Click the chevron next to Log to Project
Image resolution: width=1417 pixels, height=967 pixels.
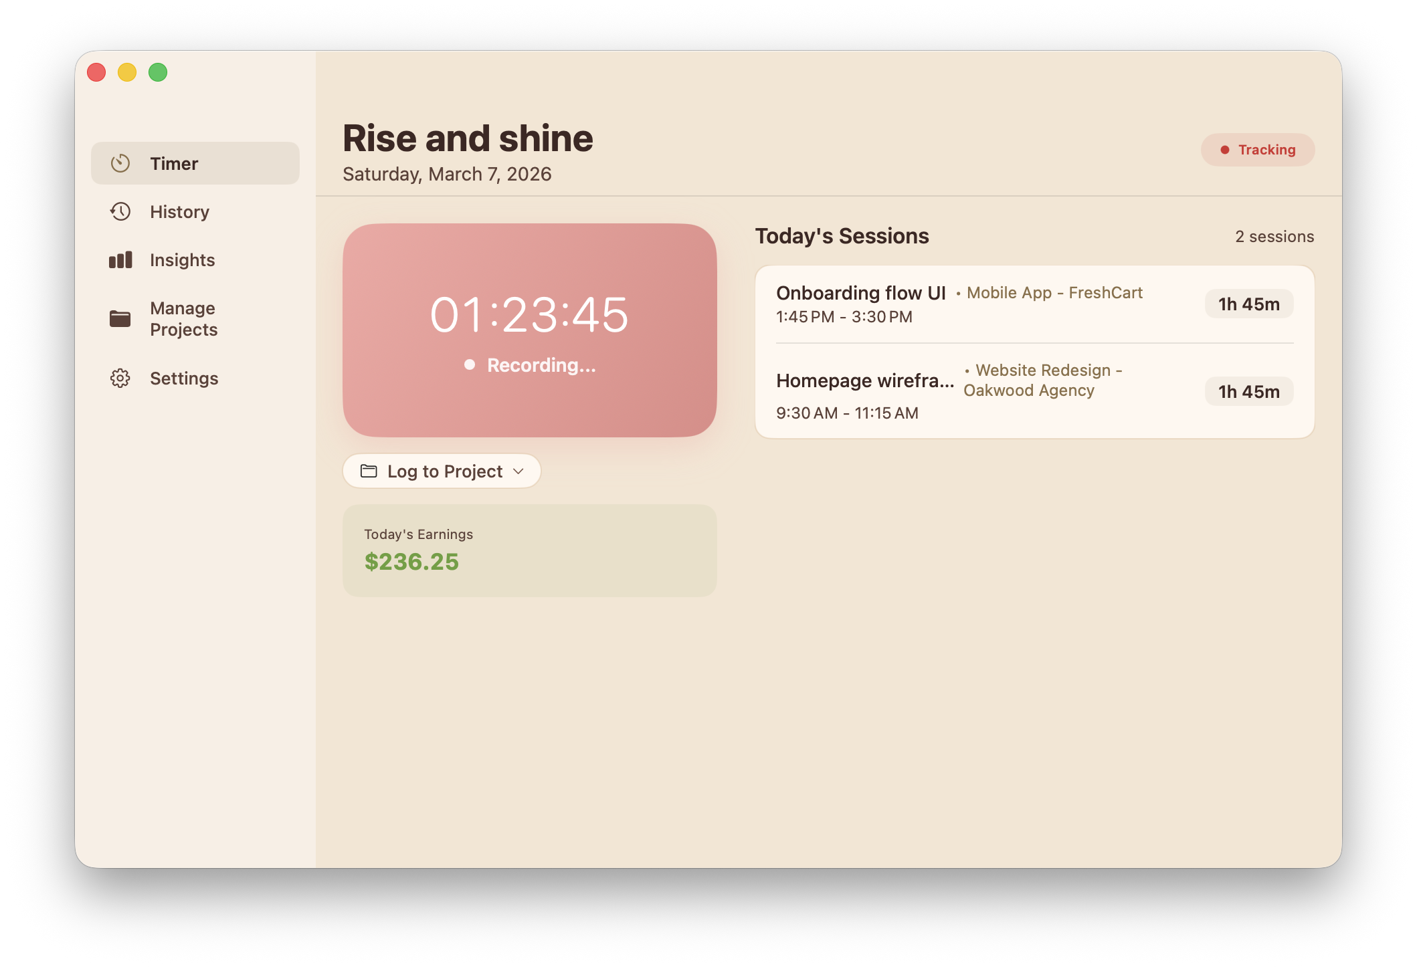(518, 471)
